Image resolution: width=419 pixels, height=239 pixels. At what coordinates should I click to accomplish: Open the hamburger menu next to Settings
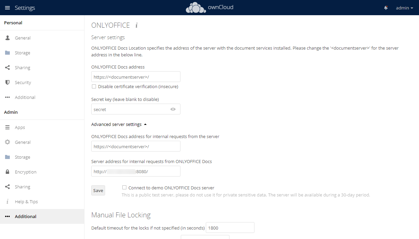pyautogui.click(x=7, y=8)
